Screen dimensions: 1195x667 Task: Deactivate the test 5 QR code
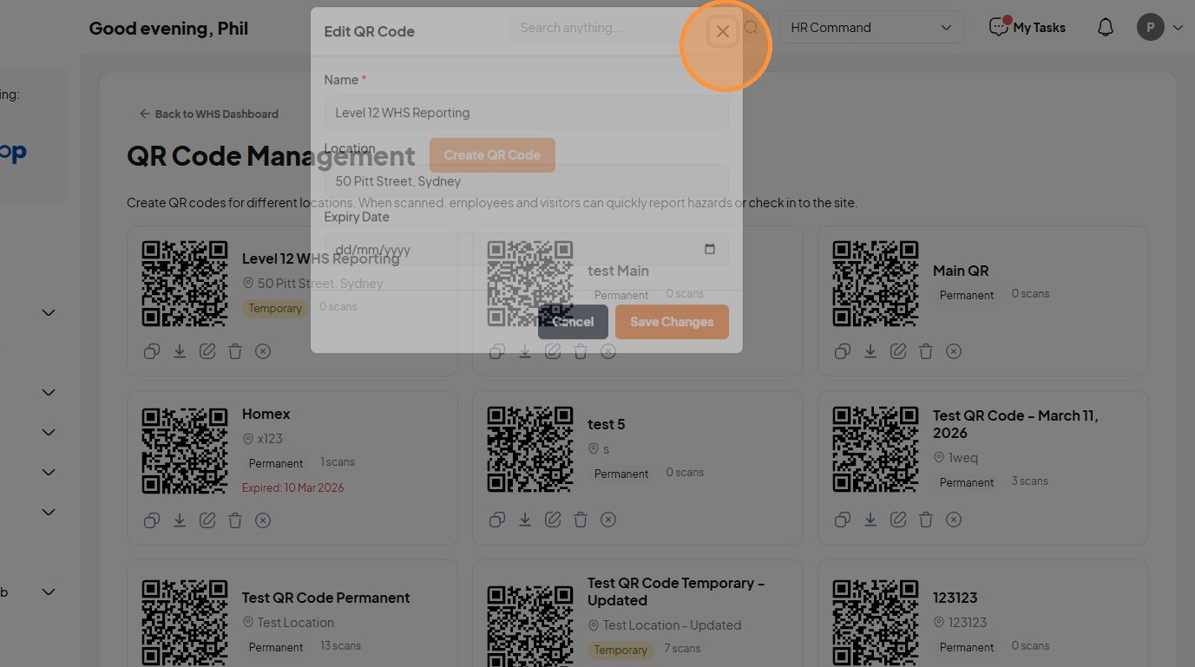pyautogui.click(x=608, y=520)
